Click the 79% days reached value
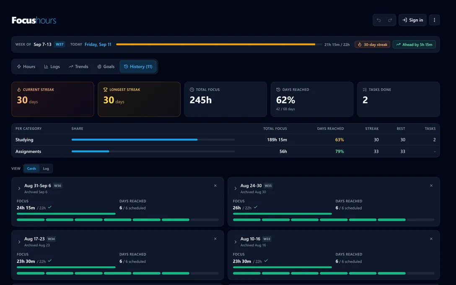 [x=339, y=152]
